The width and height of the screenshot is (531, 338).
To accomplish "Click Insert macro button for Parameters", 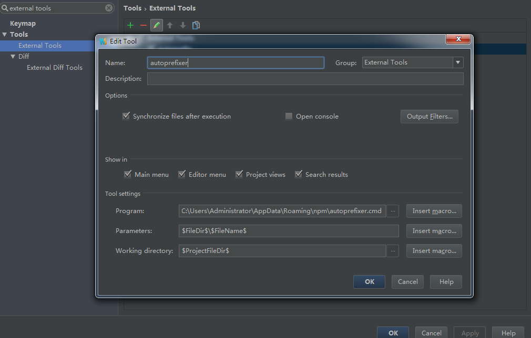I will 434,231.
